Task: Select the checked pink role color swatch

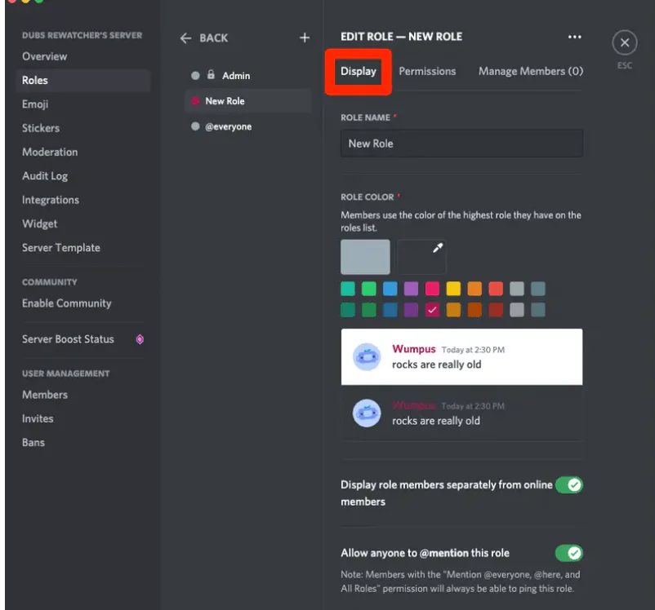Action: pos(432,310)
